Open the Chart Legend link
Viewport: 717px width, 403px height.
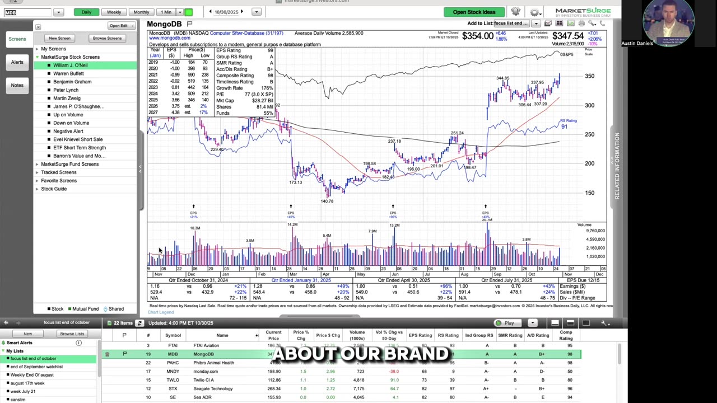pos(161,312)
